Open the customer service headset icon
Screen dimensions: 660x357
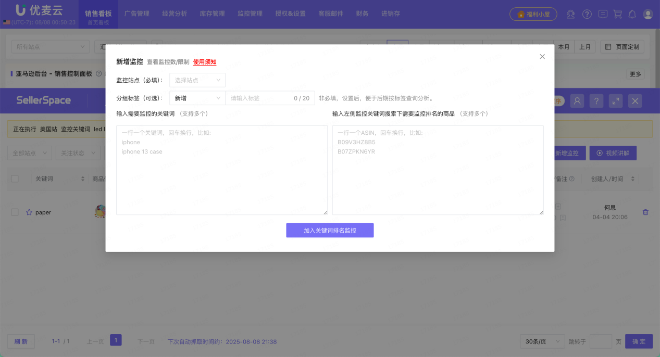[570, 14]
